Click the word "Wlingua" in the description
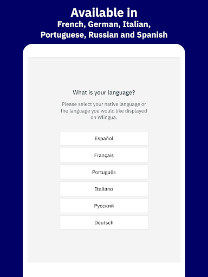The image size is (208, 277). tap(107, 117)
